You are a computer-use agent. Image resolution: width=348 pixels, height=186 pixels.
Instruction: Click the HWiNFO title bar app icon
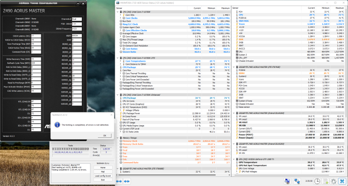coord(117,3)
